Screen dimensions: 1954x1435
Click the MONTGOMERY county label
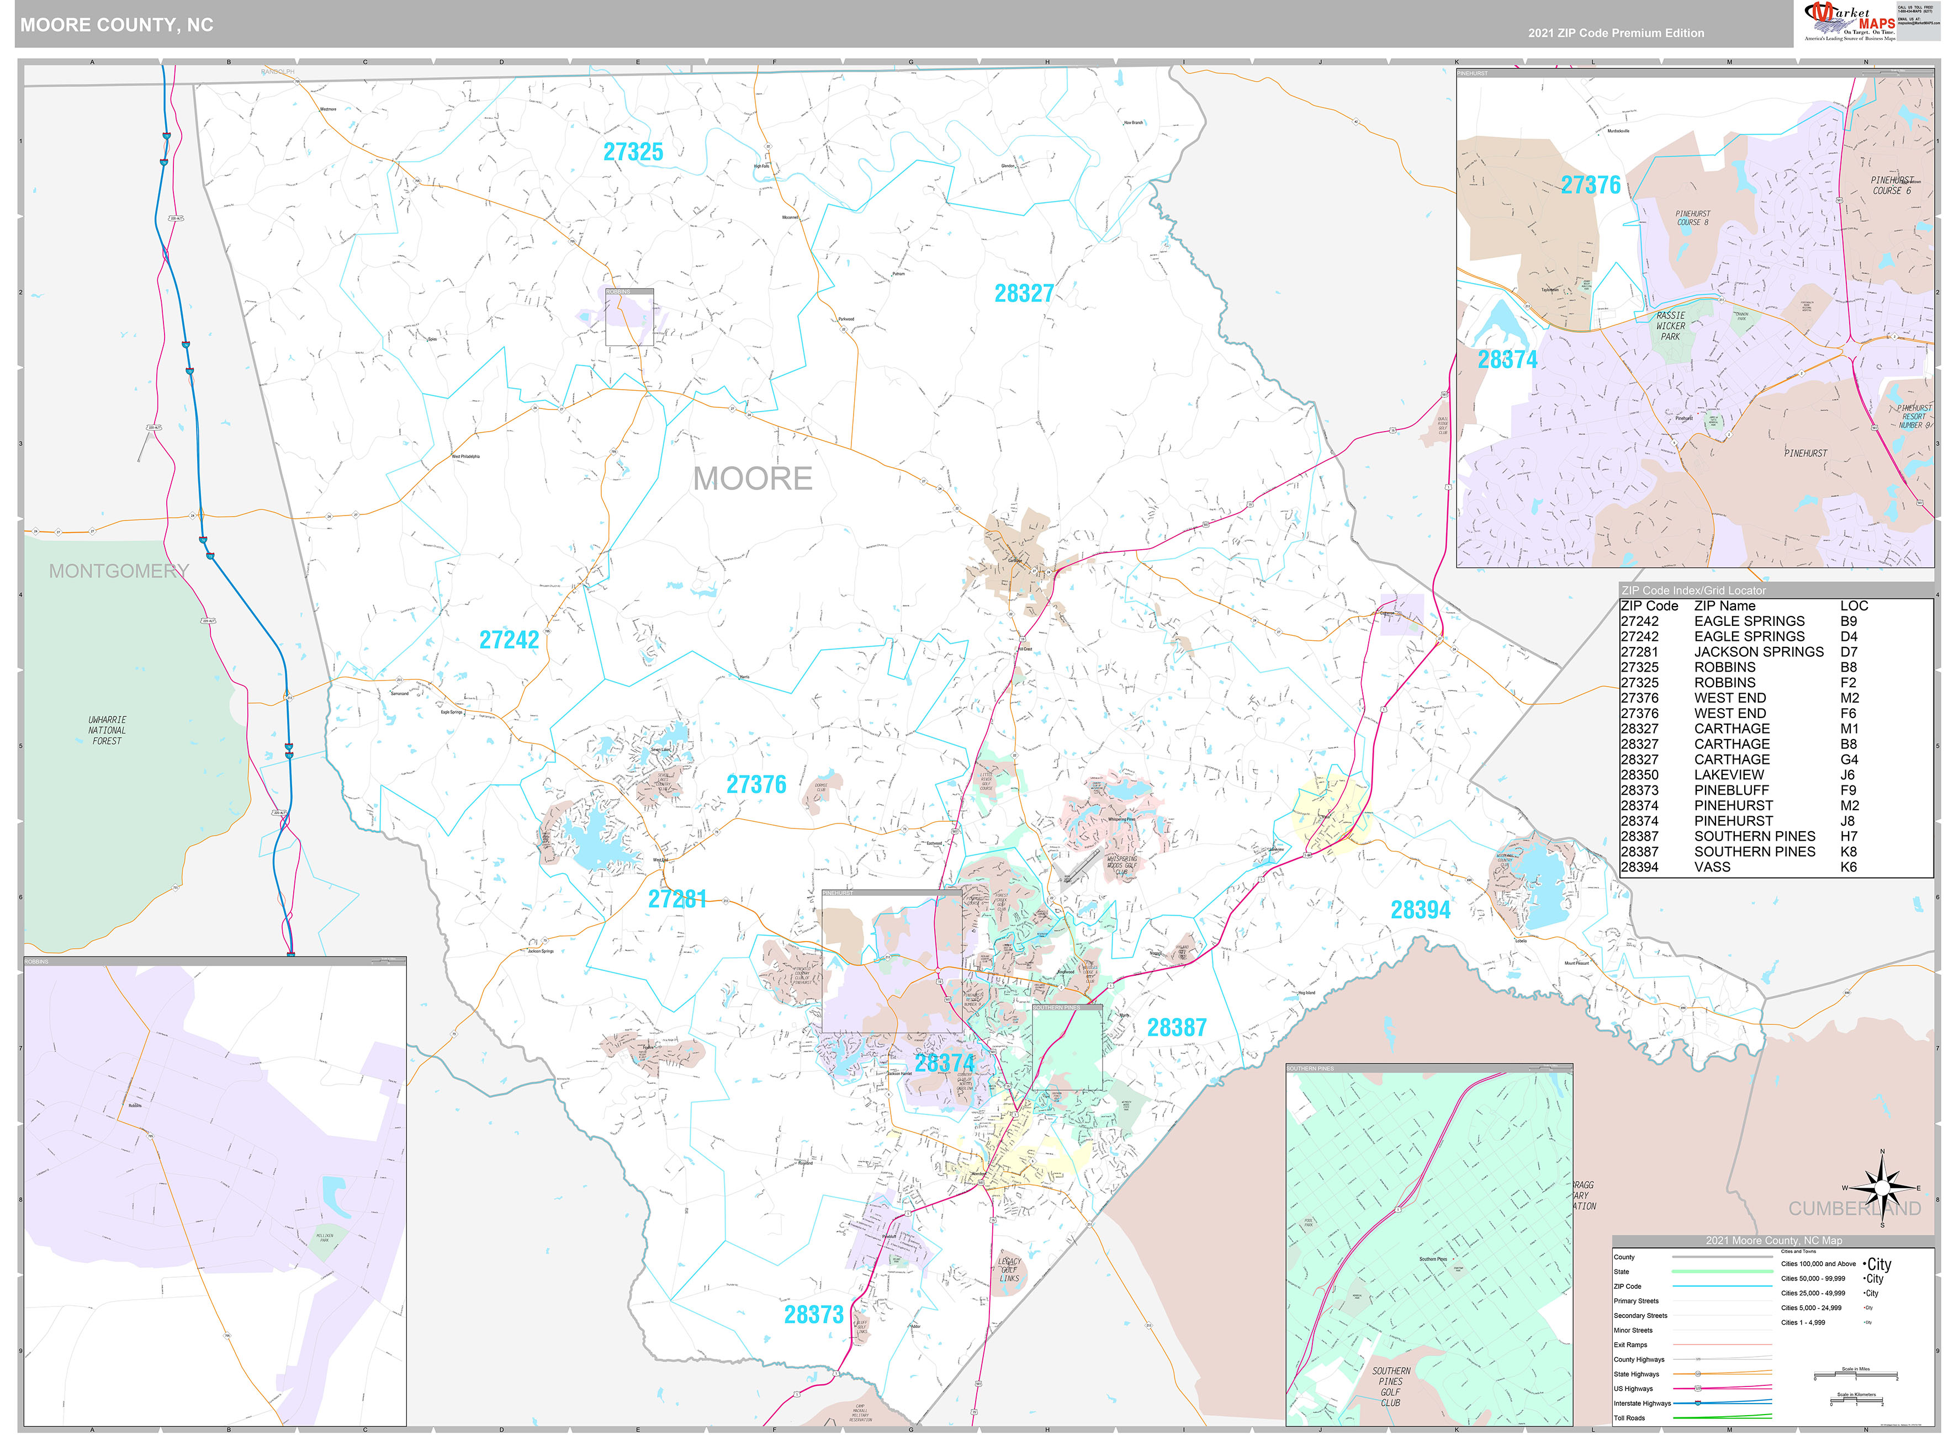point(118,572)
